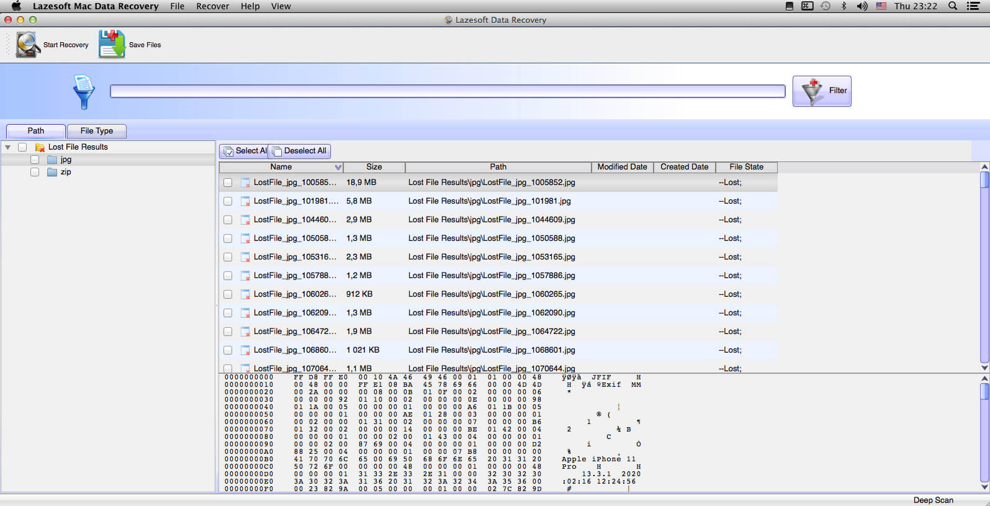Viewport: 990px width, 506px height.
Task: Click file icon of LostFile_jpg_105058 row
Action: [245, 238]
